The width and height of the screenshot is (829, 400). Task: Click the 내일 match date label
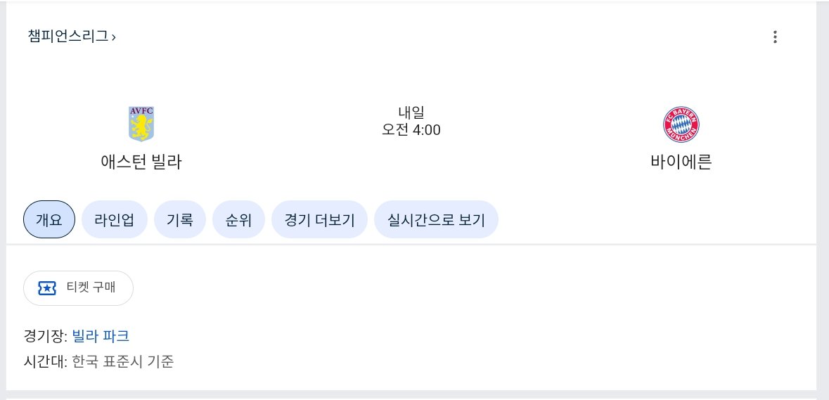[x=411, y=112]
